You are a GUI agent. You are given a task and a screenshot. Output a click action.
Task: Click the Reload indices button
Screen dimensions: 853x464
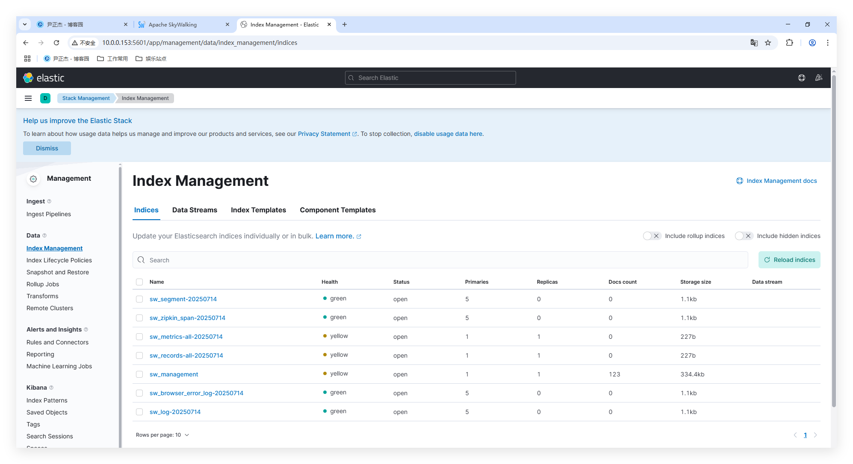[789, 260]
